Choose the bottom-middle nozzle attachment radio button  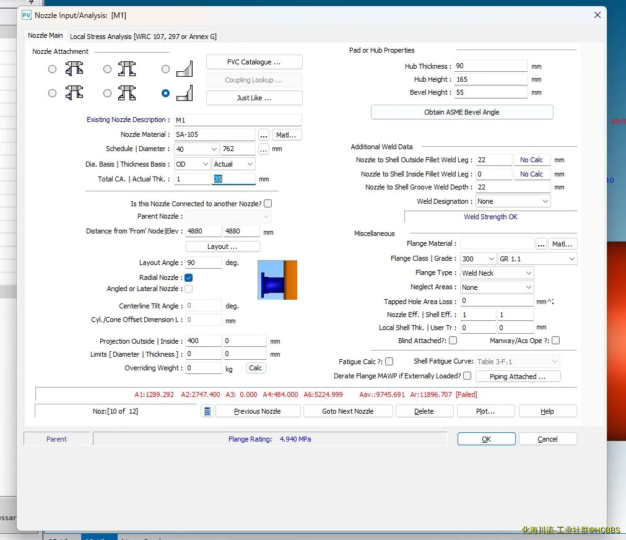coord(107,93)
